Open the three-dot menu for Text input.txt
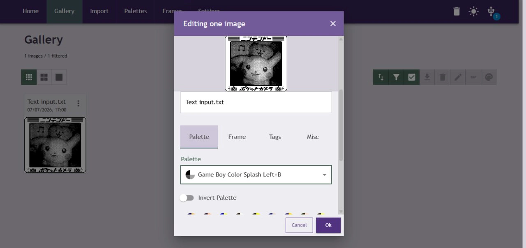 click(x=78, y=103)
